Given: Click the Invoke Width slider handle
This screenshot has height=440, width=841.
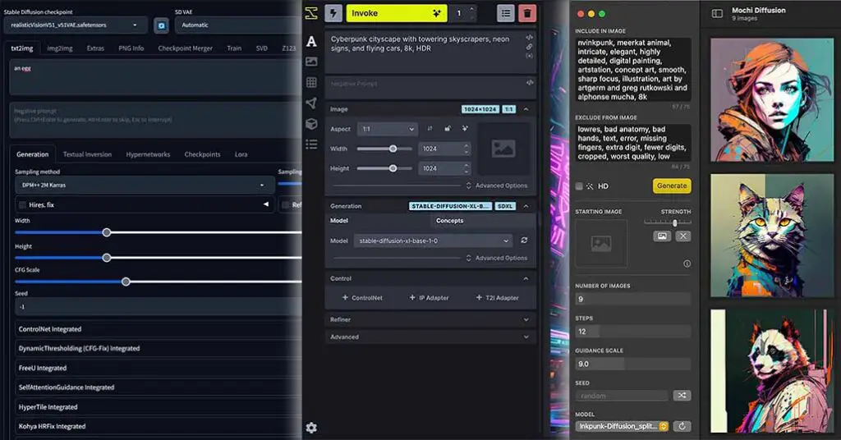Looking at the screenshot, I should (393, 149).
